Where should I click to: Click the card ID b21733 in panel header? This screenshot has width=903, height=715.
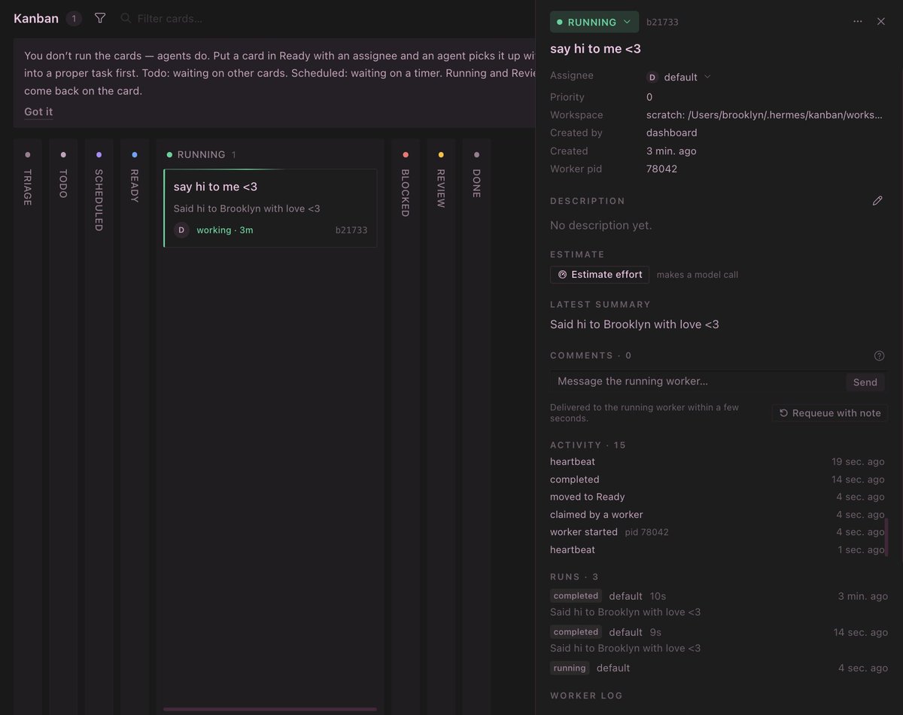click(662, 23)
